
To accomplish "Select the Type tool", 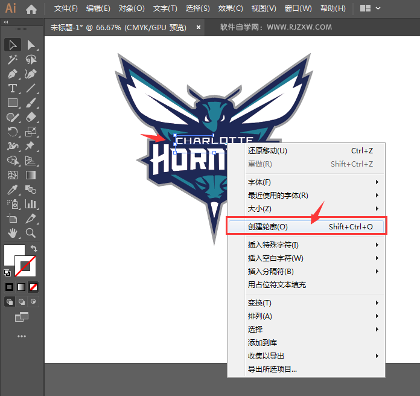I will coord(13,88).
